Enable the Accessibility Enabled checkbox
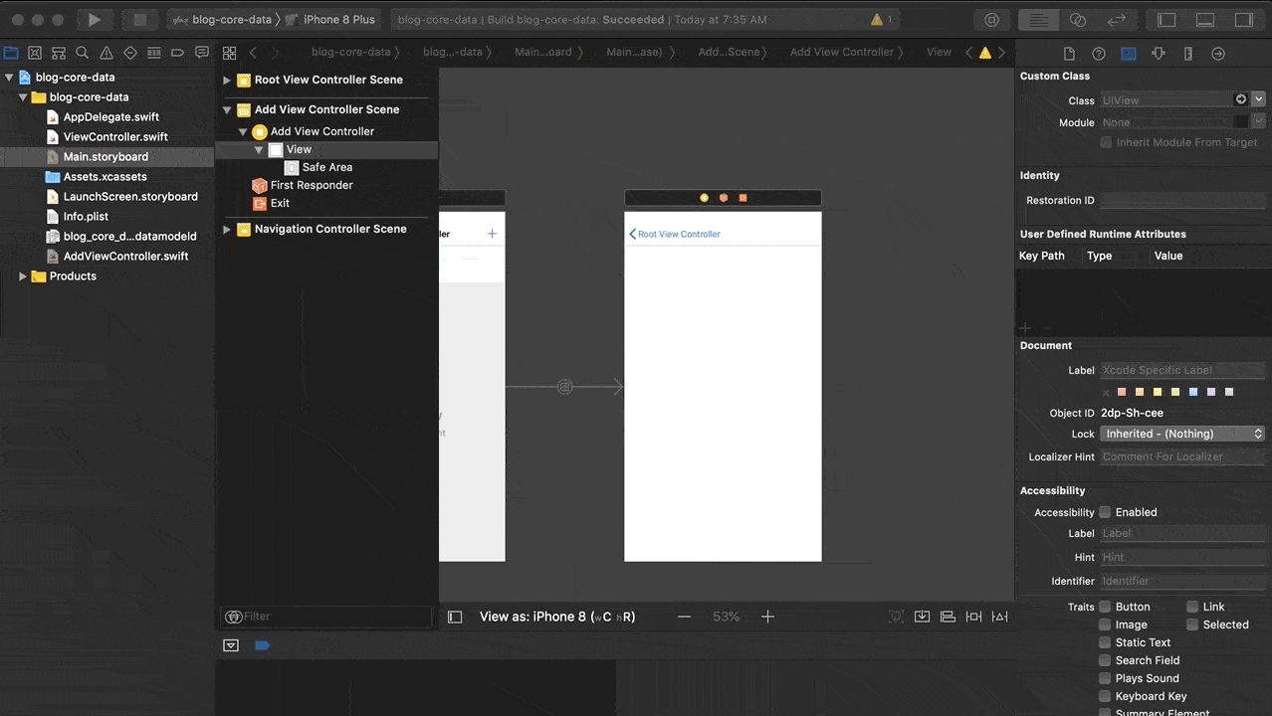This screenshot has width=1272, height=716. pos(1105,512)
